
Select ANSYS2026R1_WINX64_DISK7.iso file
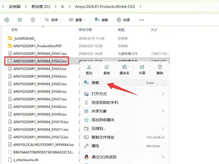[40, 99]
